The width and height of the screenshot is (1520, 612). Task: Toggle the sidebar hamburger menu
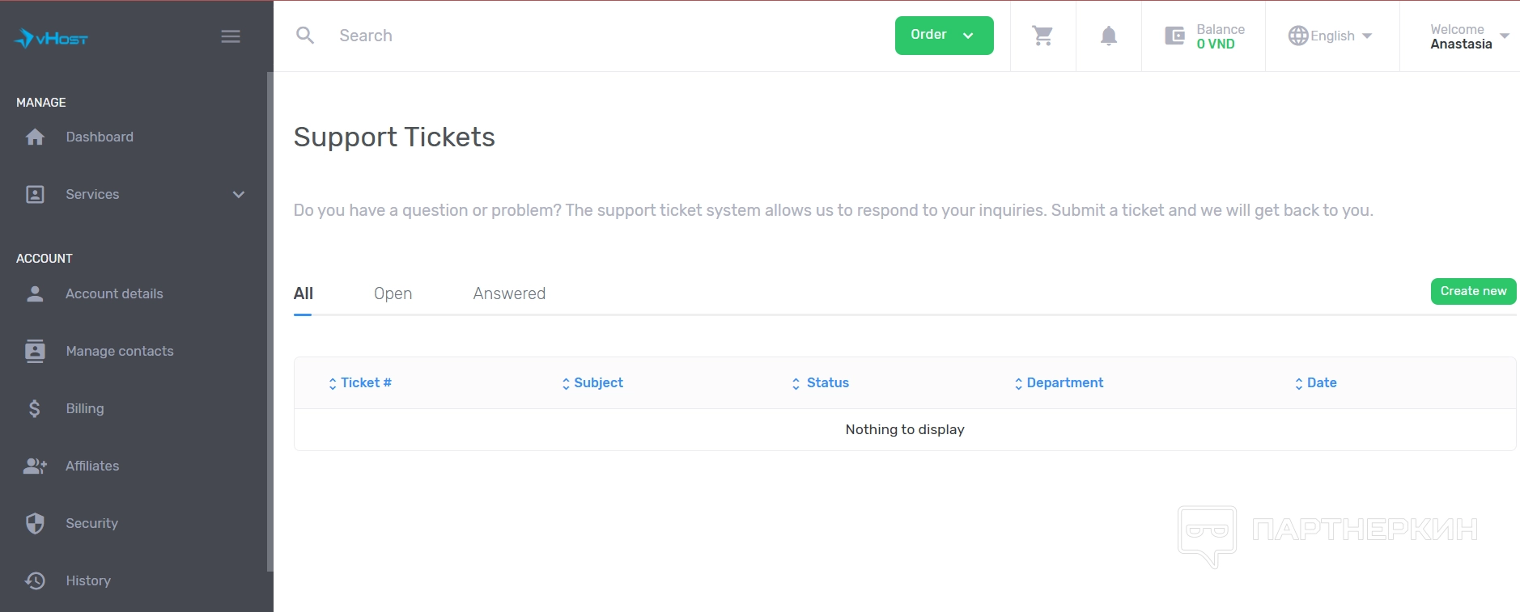coord(231,36)
